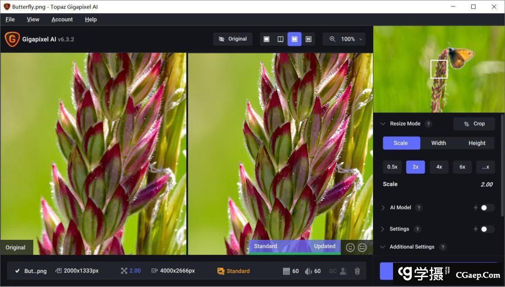Open help icon next to Resize Mode
The height and width of the screenshot is (287, 505).
pyautogui.click(x=428, y=124)
